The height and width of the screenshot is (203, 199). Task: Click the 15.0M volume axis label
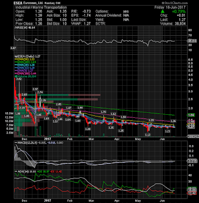coord(9,113)
